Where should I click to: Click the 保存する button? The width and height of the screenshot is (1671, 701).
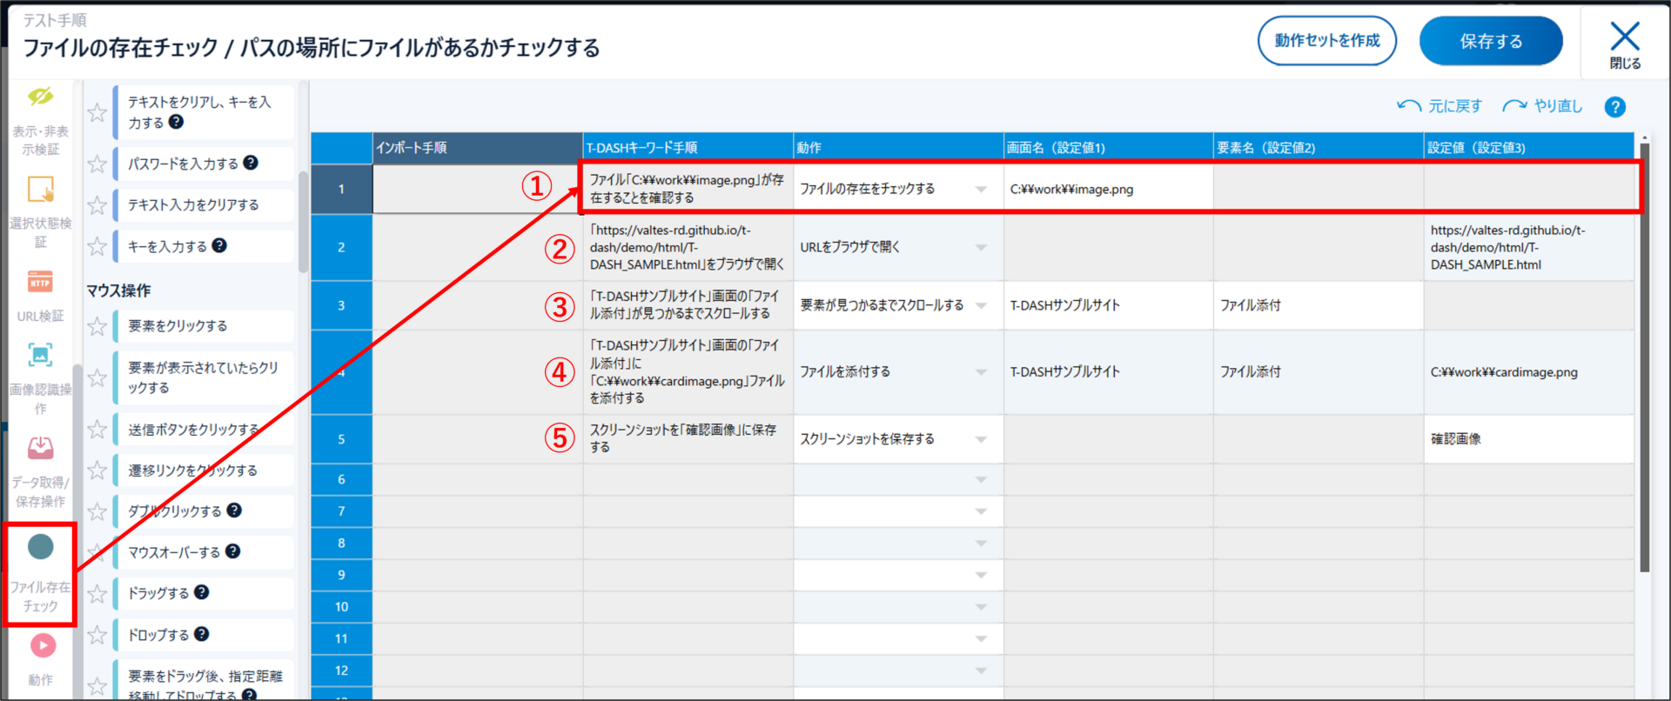(1490, 41)
